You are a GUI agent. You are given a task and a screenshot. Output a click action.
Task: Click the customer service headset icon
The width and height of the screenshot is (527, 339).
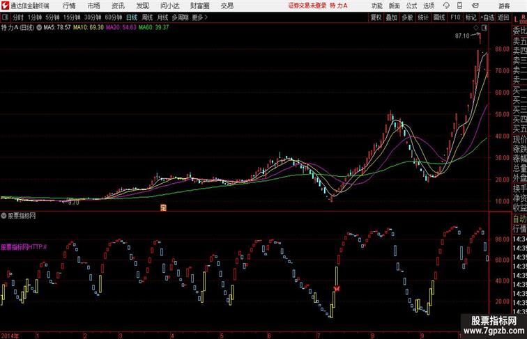[x=446, y=6]
